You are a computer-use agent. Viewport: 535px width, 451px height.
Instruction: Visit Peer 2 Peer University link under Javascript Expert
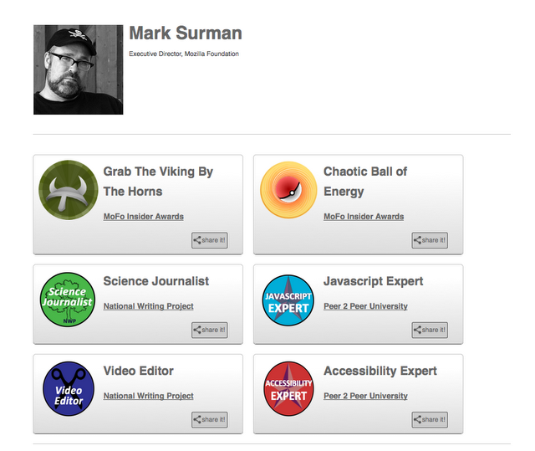tap(365, 306)
